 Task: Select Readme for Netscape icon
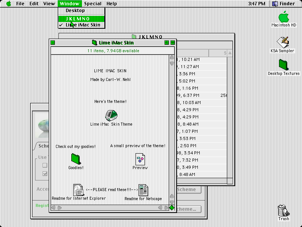point(143,190)
